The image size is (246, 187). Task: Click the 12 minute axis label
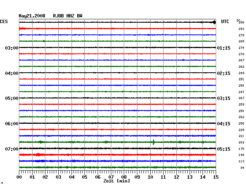click(x=176, y=177)
